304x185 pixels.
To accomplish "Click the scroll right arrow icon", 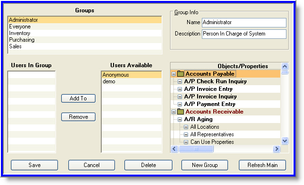I will pos(276,149).
